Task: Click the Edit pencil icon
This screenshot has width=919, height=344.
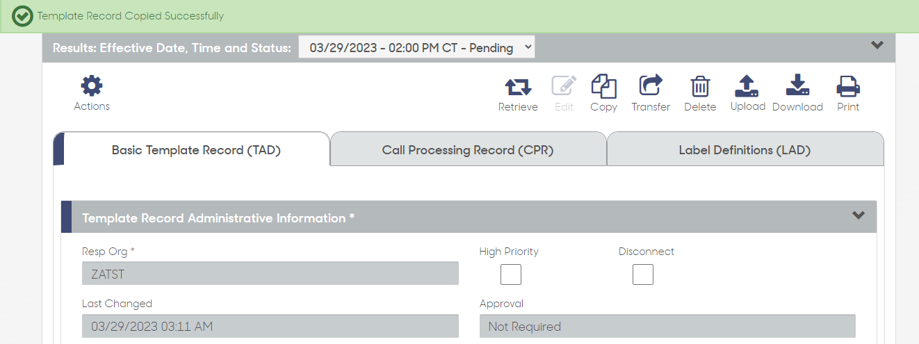Action: coord(564,86)
